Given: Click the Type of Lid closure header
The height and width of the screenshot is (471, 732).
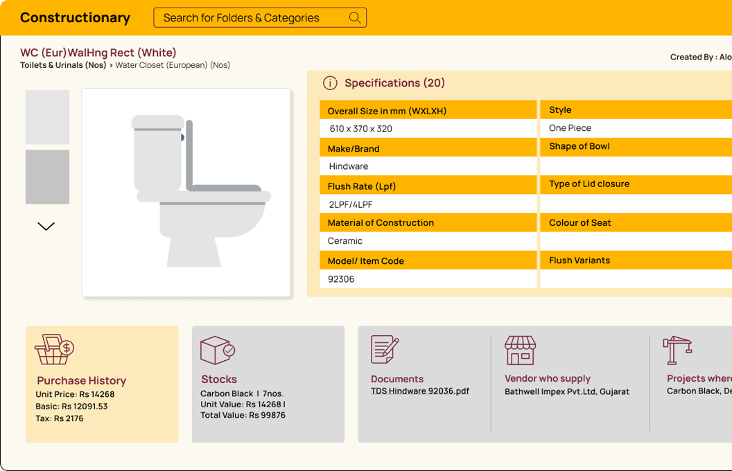Looking at the screenshot, I should click(636, 184).
